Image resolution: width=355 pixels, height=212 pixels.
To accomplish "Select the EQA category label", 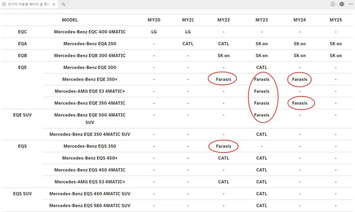I will coord(22,44).
